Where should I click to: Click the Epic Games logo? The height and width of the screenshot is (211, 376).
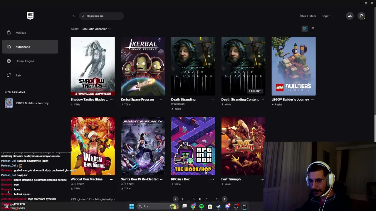pos(30,16)
